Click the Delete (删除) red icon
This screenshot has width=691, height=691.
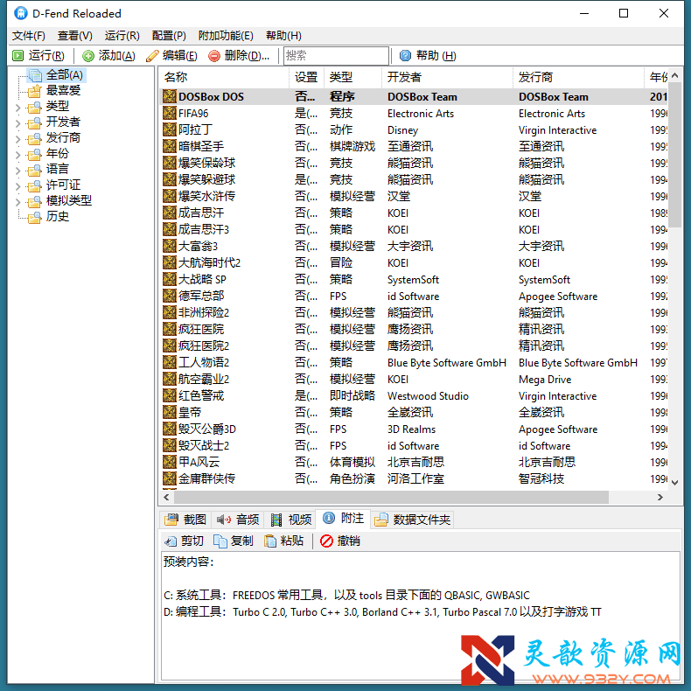click(214, 55)
